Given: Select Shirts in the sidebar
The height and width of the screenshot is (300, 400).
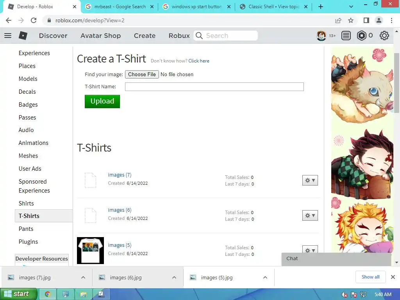Looking at the screenshot, I should point(26,203).
